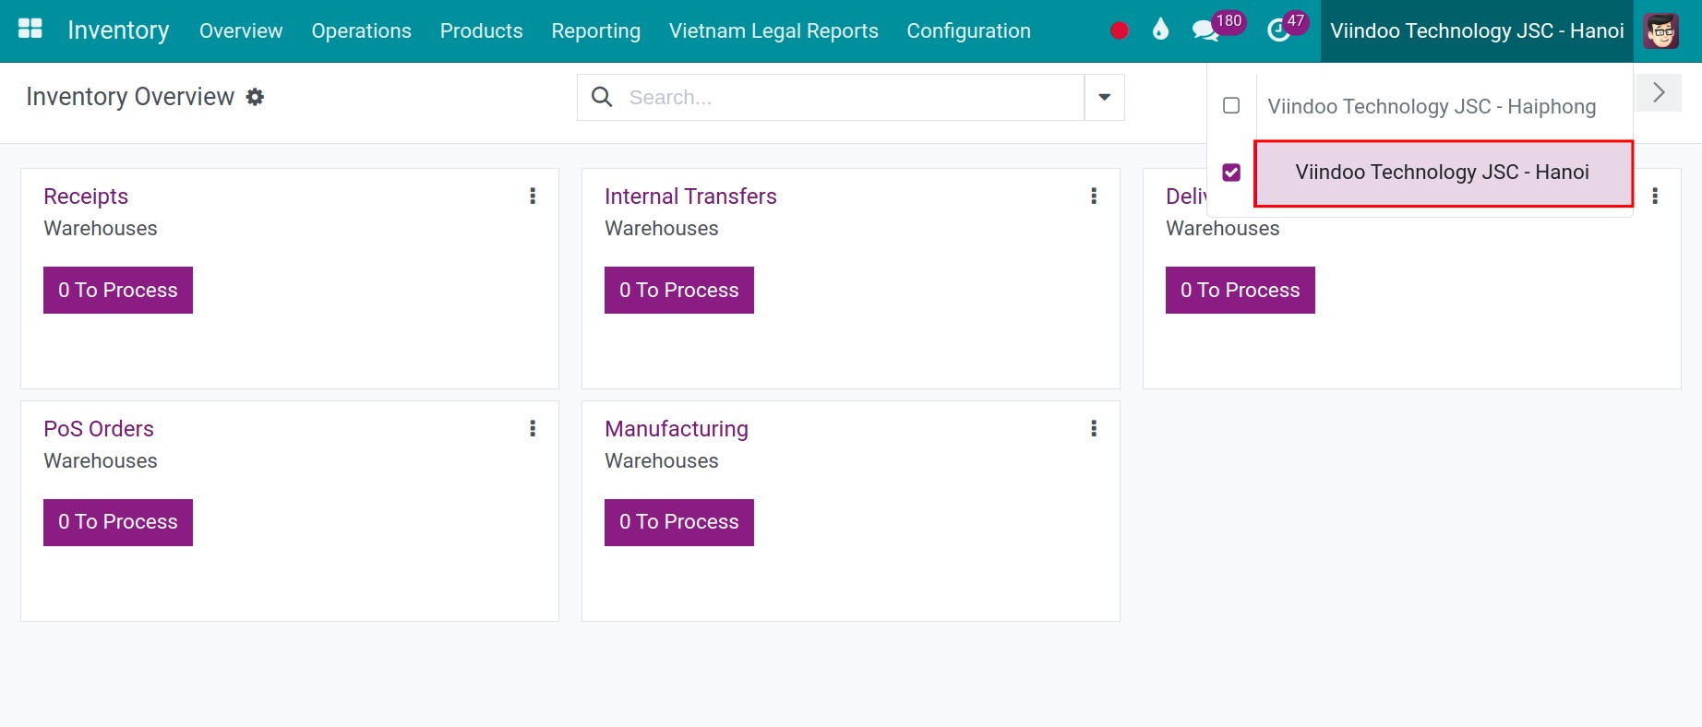Click the gear icon beside Inventory Overview
The image size is (1702, 727).
[x=255, y=97]
